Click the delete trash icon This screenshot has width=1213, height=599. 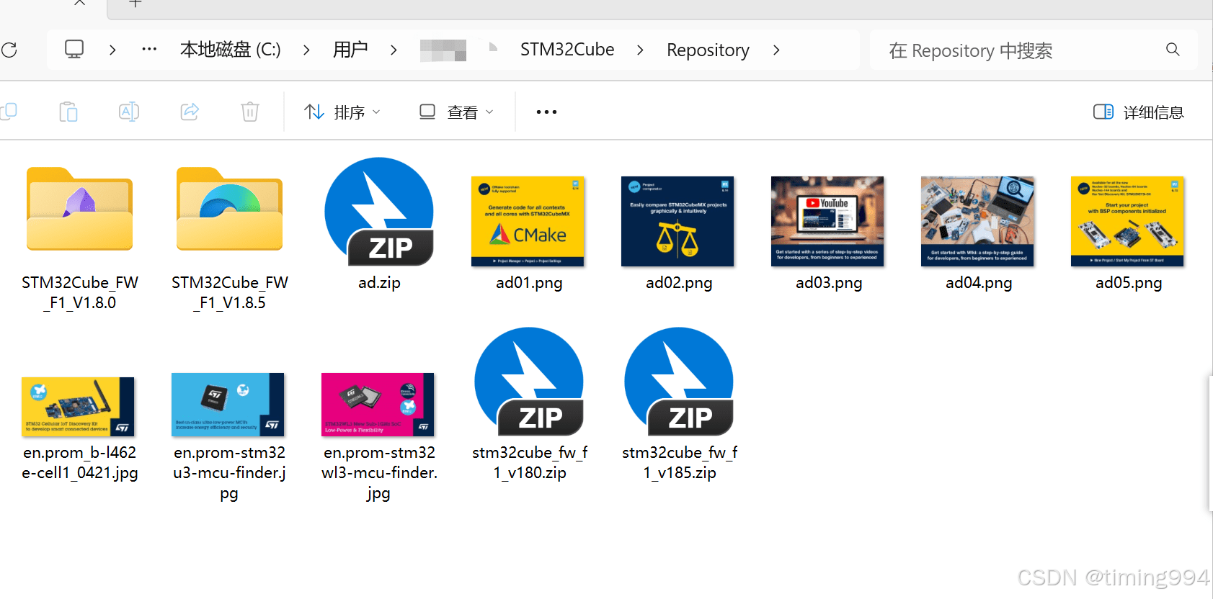point(250,112)
